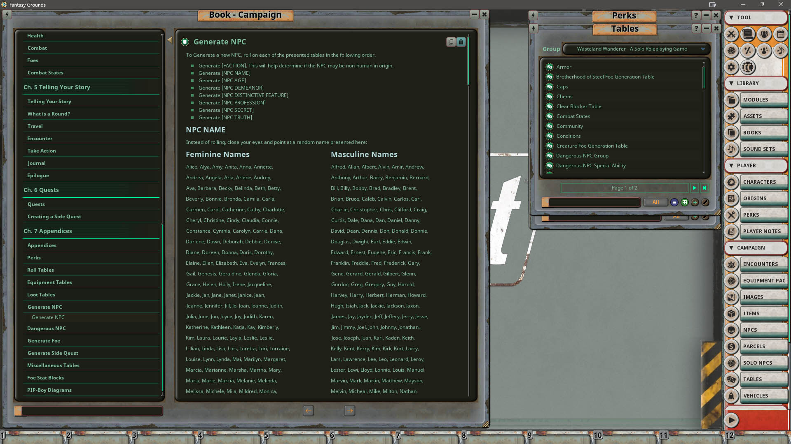Open the music notes tool icon
791x444 pixels.
click(x=780, y=51)
